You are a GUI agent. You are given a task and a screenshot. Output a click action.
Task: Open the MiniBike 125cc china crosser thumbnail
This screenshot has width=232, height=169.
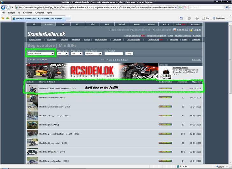tap(32, 88)
